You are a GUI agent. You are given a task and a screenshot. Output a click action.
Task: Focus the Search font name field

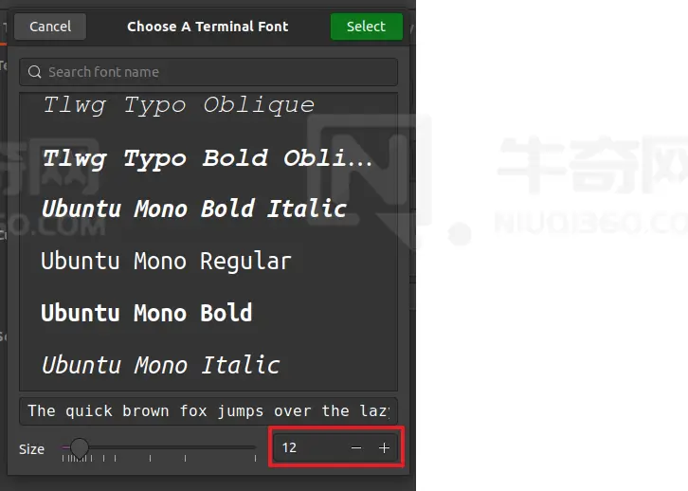(x=208, y=72)
